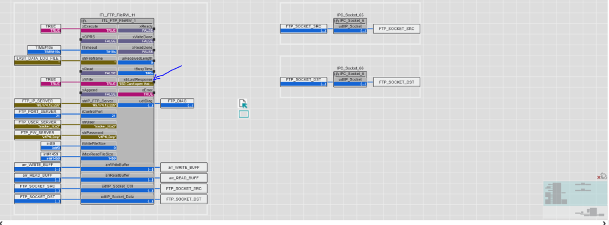This screenshot has width=609, height=225.
Task: Click the document pointer tool icon
Action: (243, 104)
